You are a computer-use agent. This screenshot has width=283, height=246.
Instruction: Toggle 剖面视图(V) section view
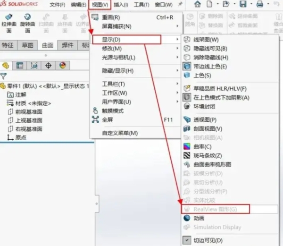(x=230, y=128)
